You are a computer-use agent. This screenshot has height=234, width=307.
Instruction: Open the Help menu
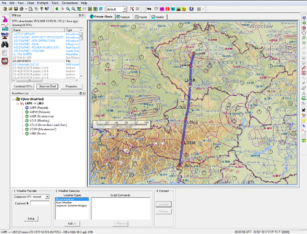pos(84,3)
